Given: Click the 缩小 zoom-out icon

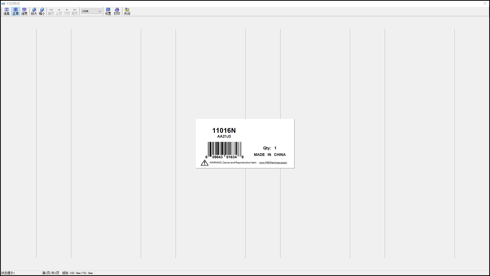Looking at the screenshot, I should coord(42,11).
